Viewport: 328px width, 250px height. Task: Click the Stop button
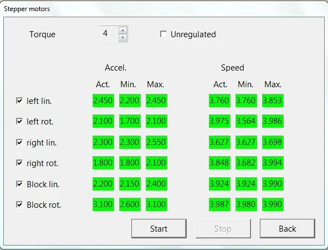223,228
